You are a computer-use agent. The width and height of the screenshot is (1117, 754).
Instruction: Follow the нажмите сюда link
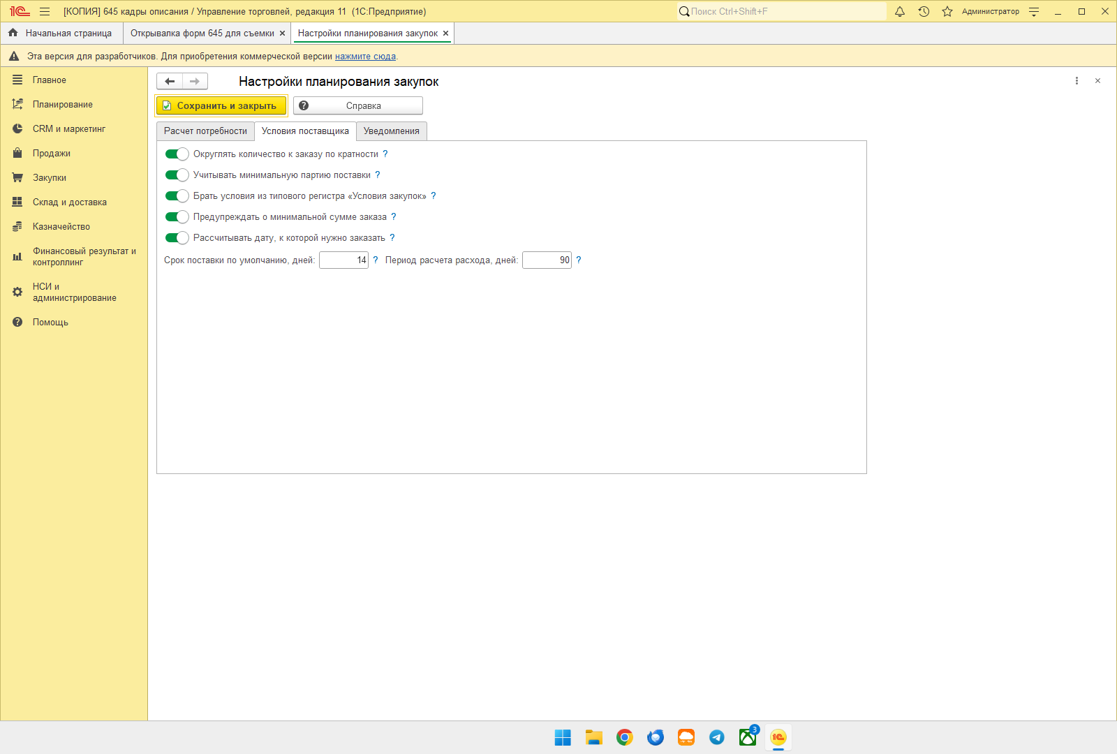pos(365,57)
